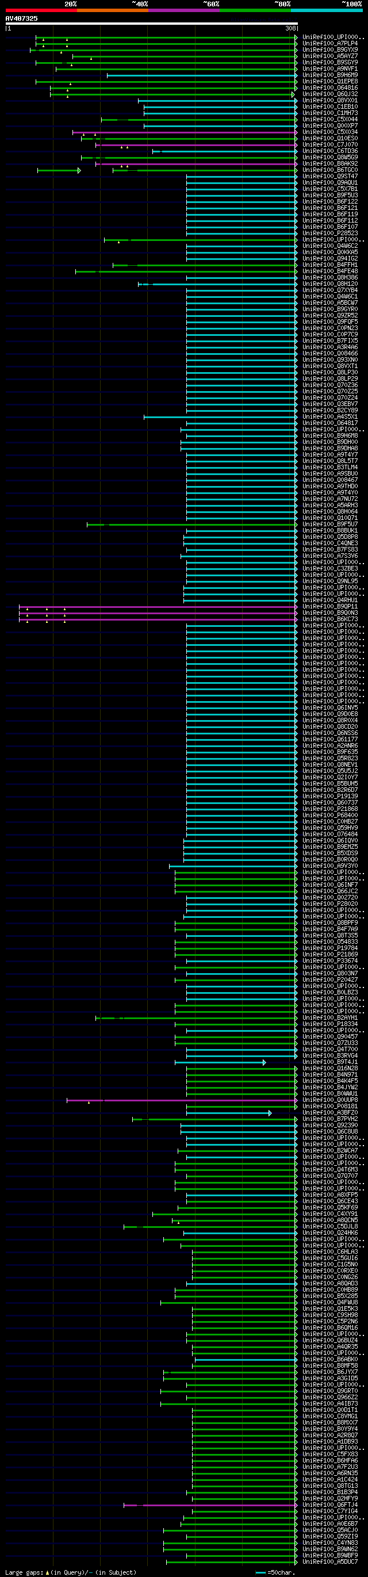Open UniRef100_P68400 entry

coord(330,816)
